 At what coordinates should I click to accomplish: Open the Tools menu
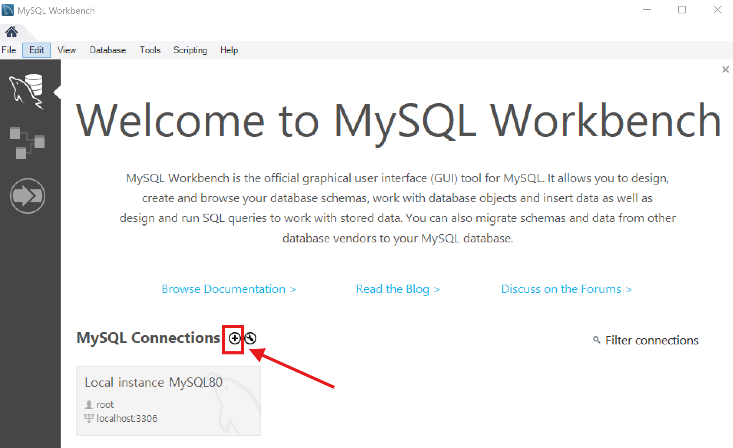pyautogui.click(x=150, y=50)
